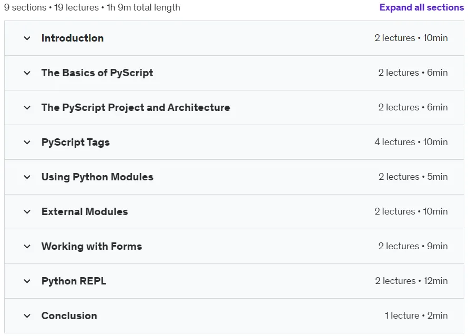Click chevron next to Conclusion
Viewport: 468px width, 336px height.
tap(27, 315)
